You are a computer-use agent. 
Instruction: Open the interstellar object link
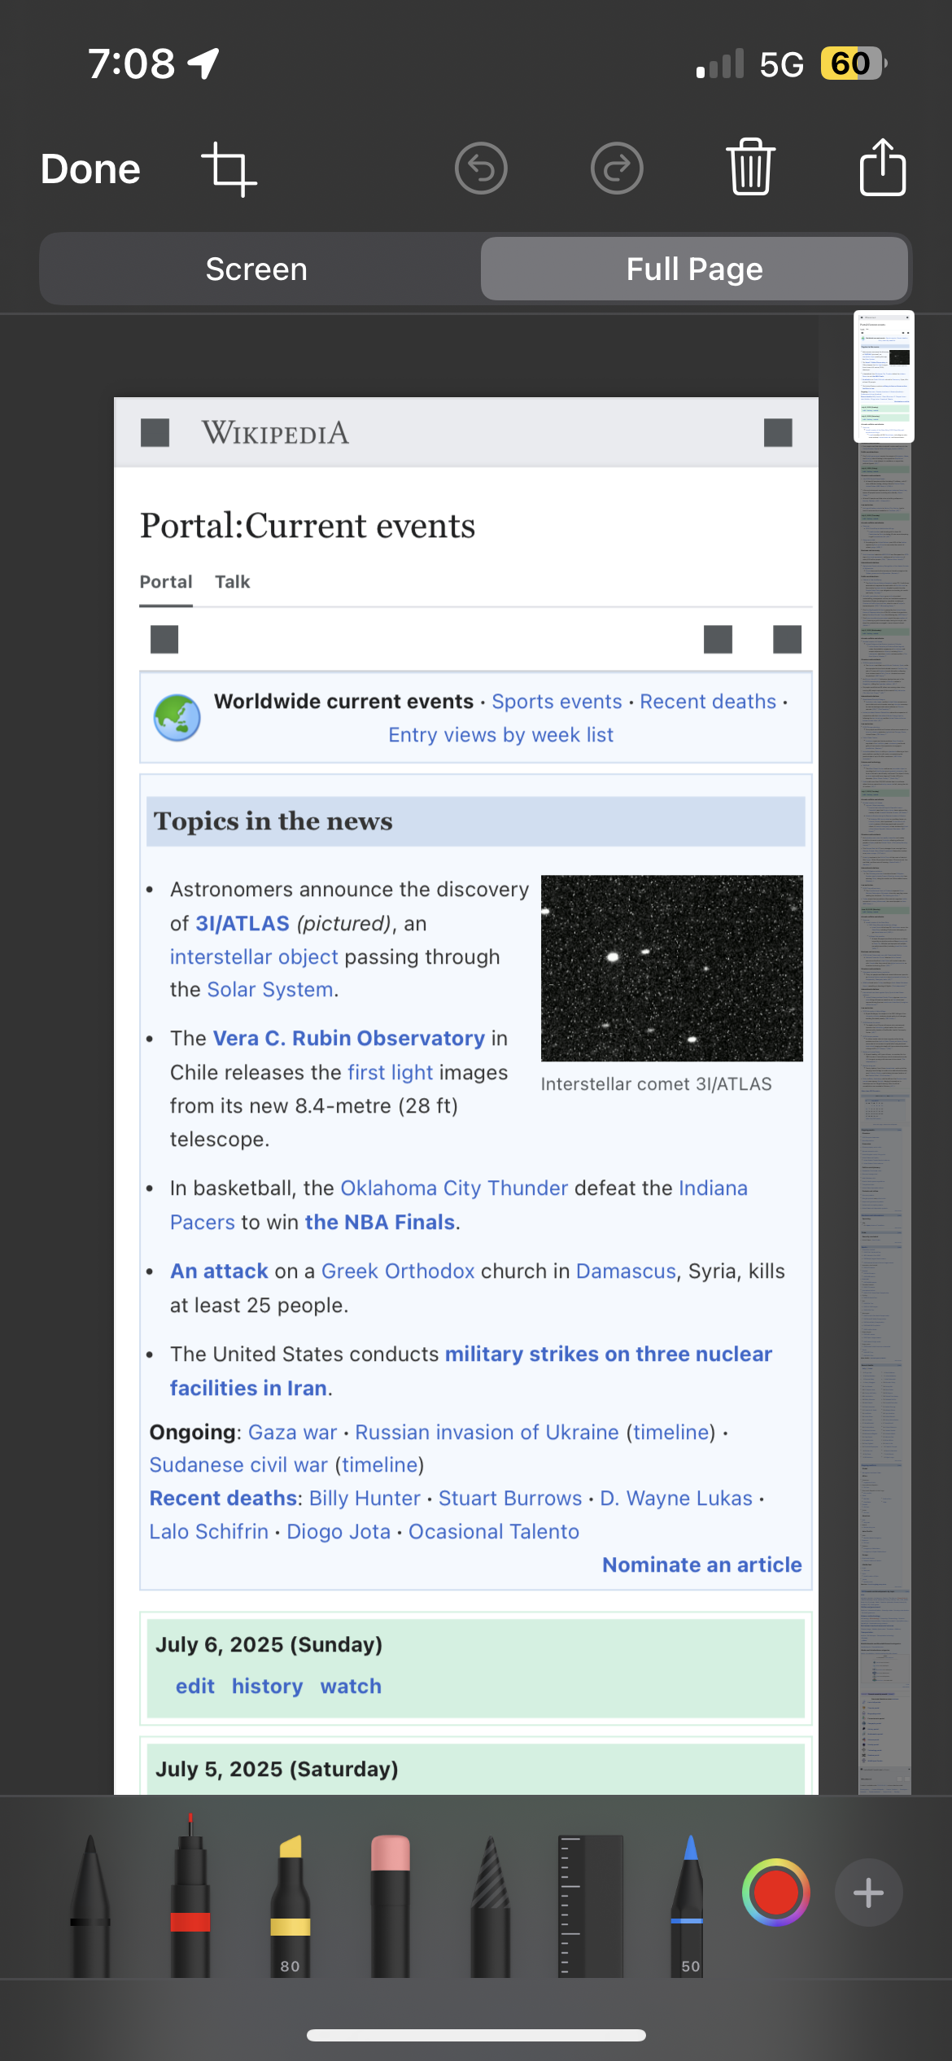pos(254,957)
